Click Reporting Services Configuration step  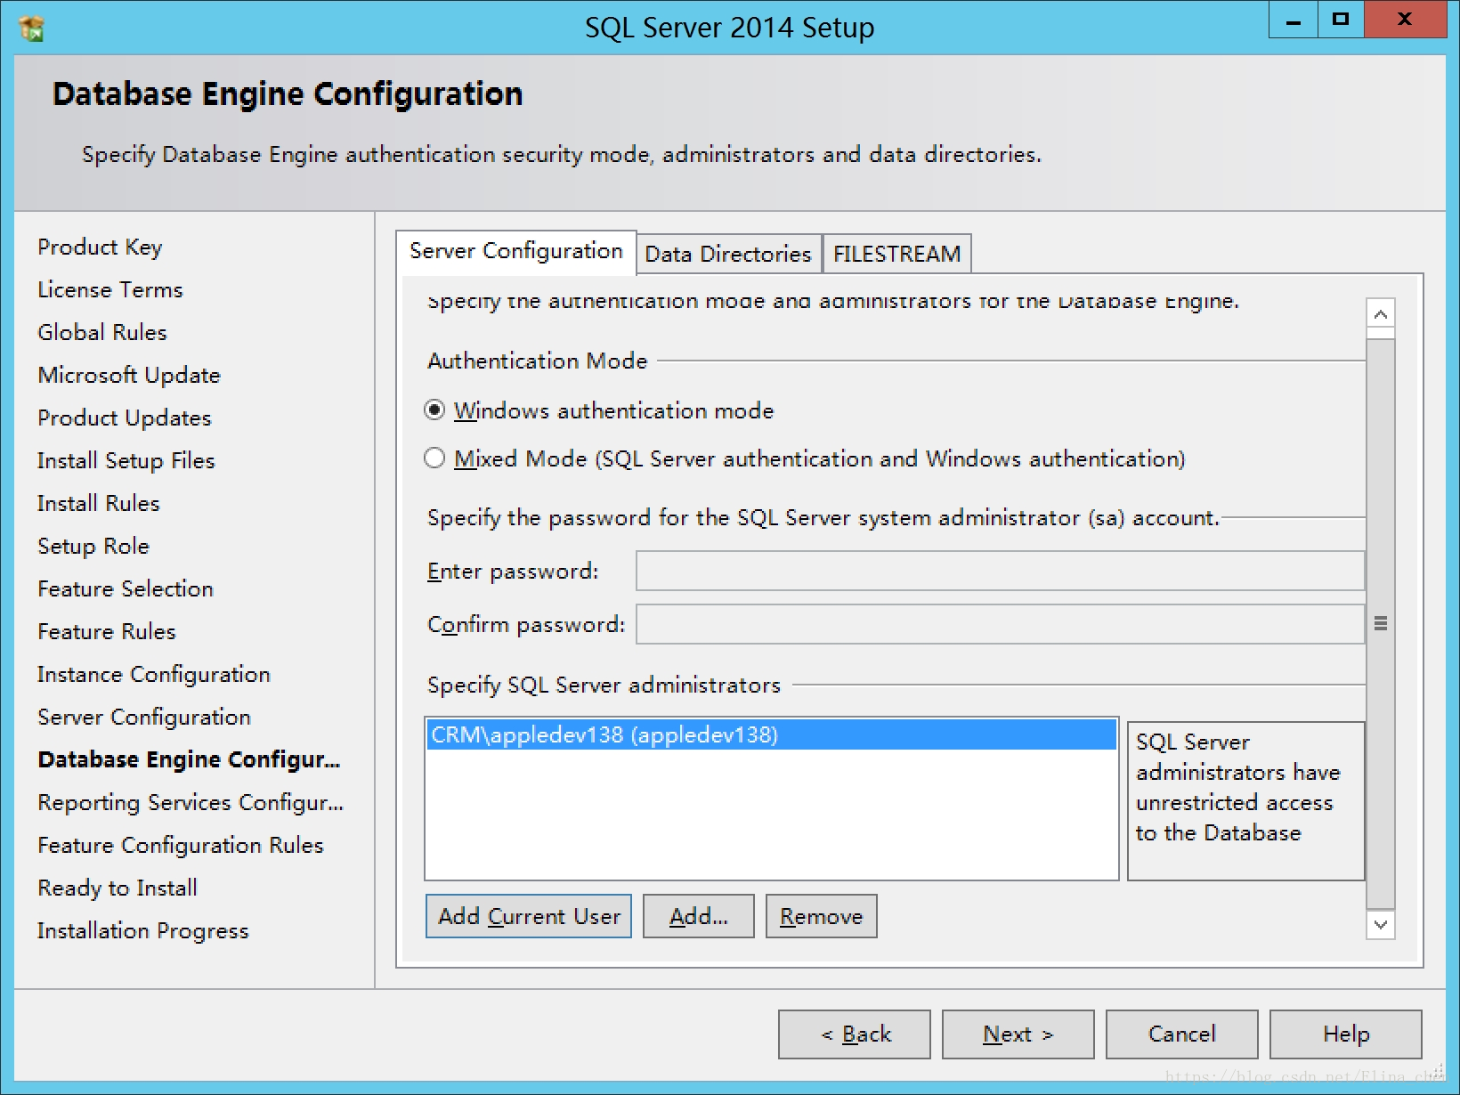point(191,803)
